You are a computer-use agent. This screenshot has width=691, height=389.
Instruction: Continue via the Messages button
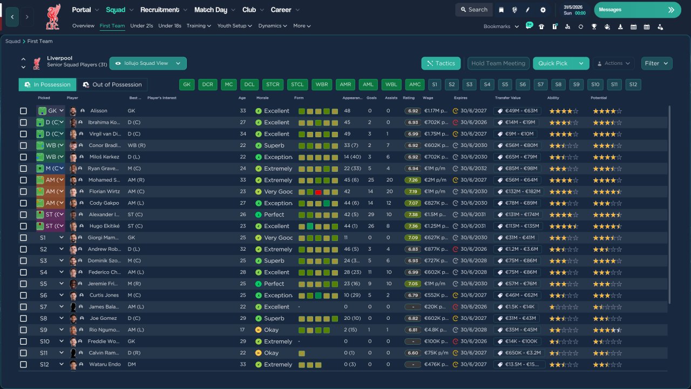[x=638, y=10]
